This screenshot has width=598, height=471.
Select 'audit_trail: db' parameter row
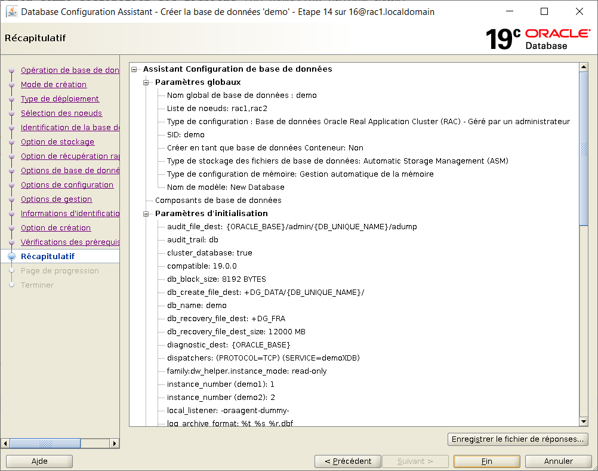coord(193,240)
